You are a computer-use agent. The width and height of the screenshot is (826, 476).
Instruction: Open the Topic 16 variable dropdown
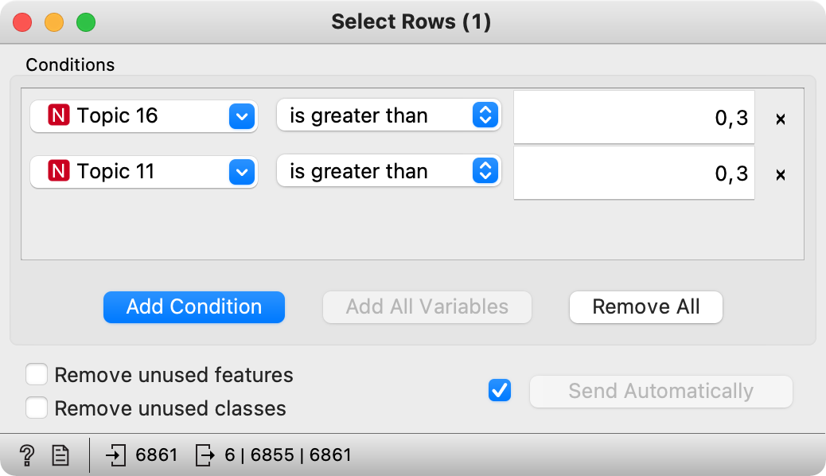[241, 116]
